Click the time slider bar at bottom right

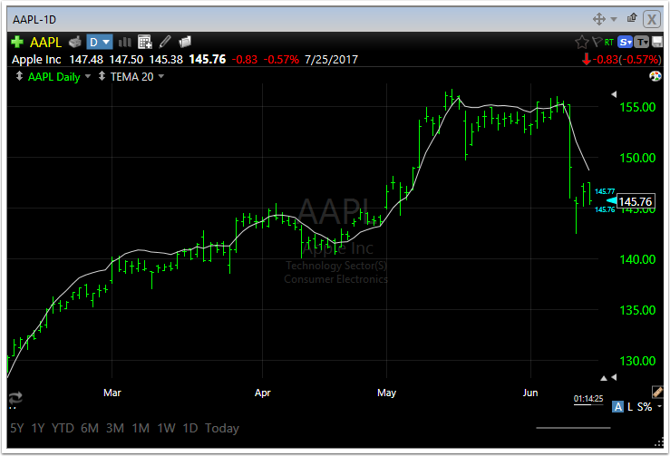pyautogui.click(x=573, y=427)
